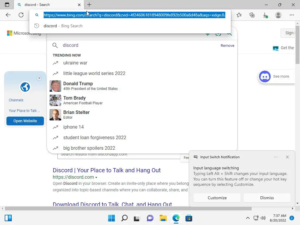Select the ukraine war trending suggestion

tap(142, 63)
